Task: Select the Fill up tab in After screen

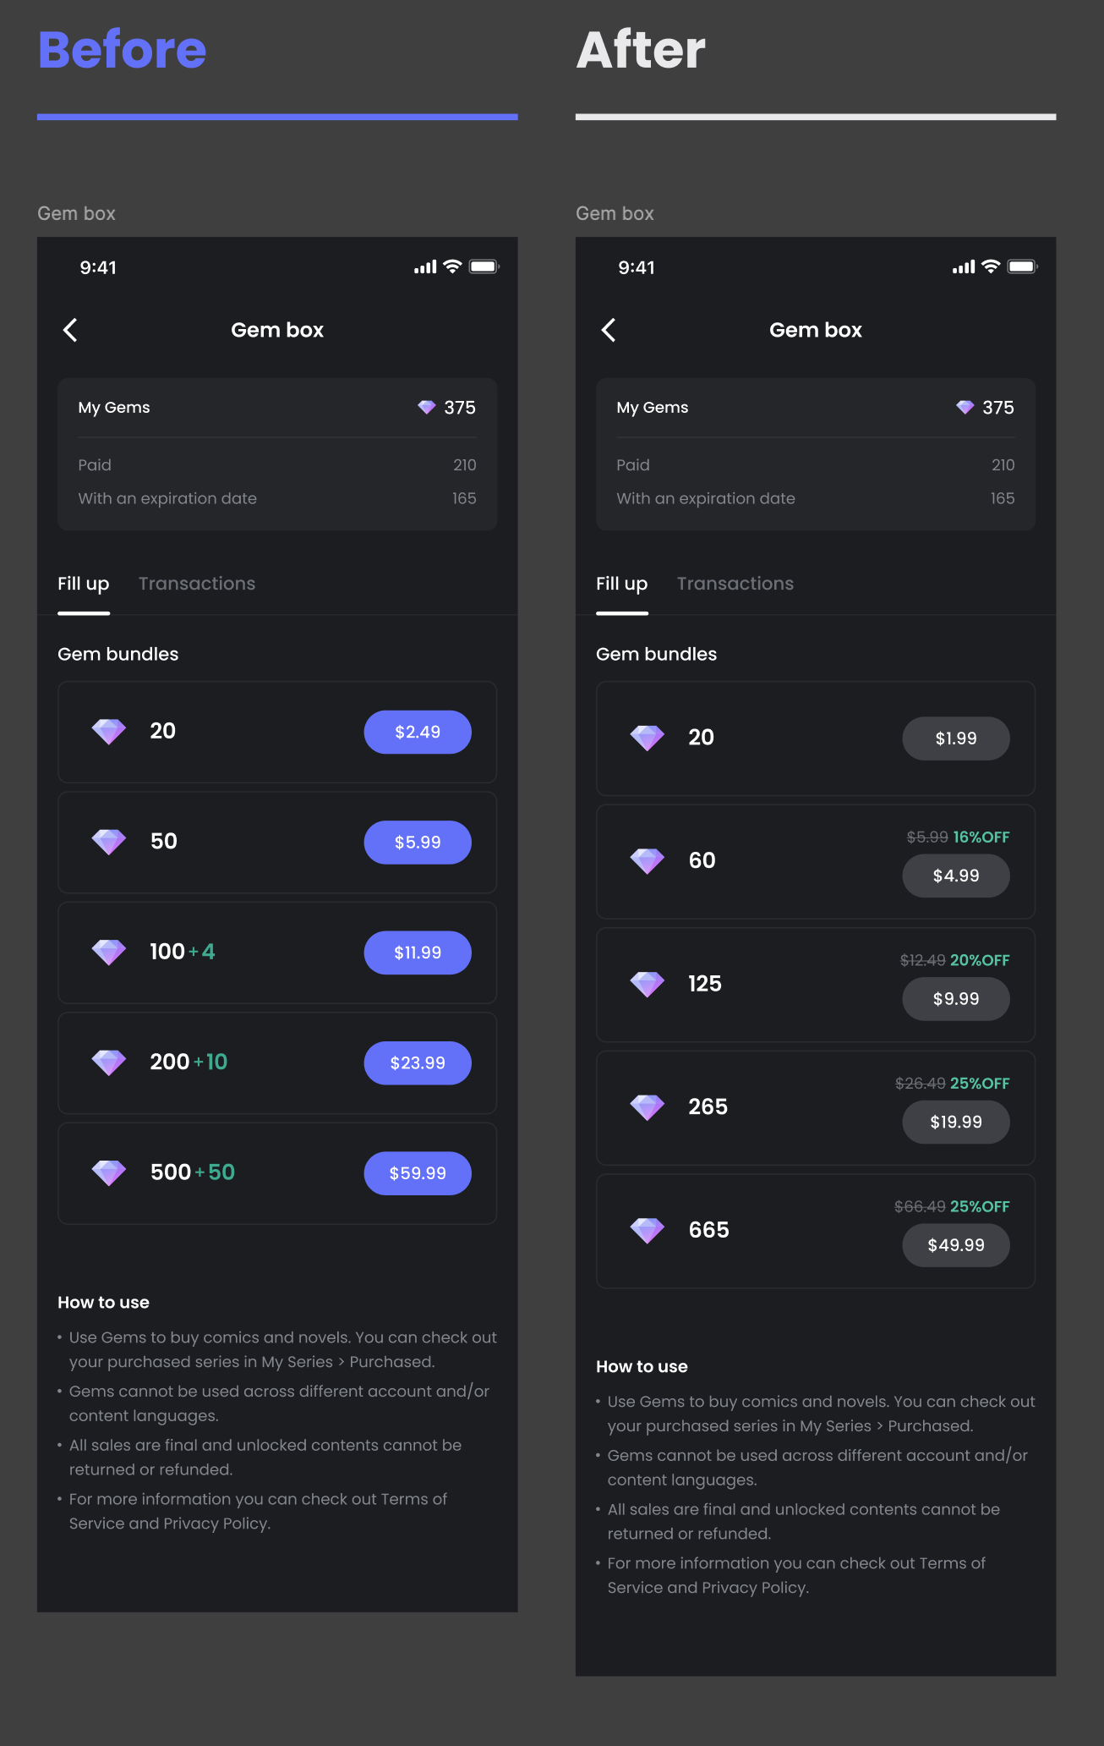Action: (622, 585)
